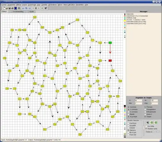Click the New graph toolbar icon
Viewport: 162px width, 142px height.
coord(4,8)
